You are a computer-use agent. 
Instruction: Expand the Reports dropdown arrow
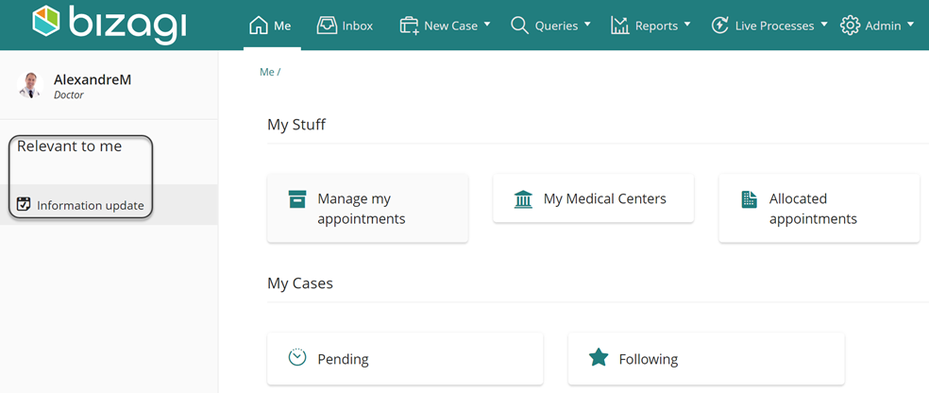pyautogui.click(x=687, y=25)
